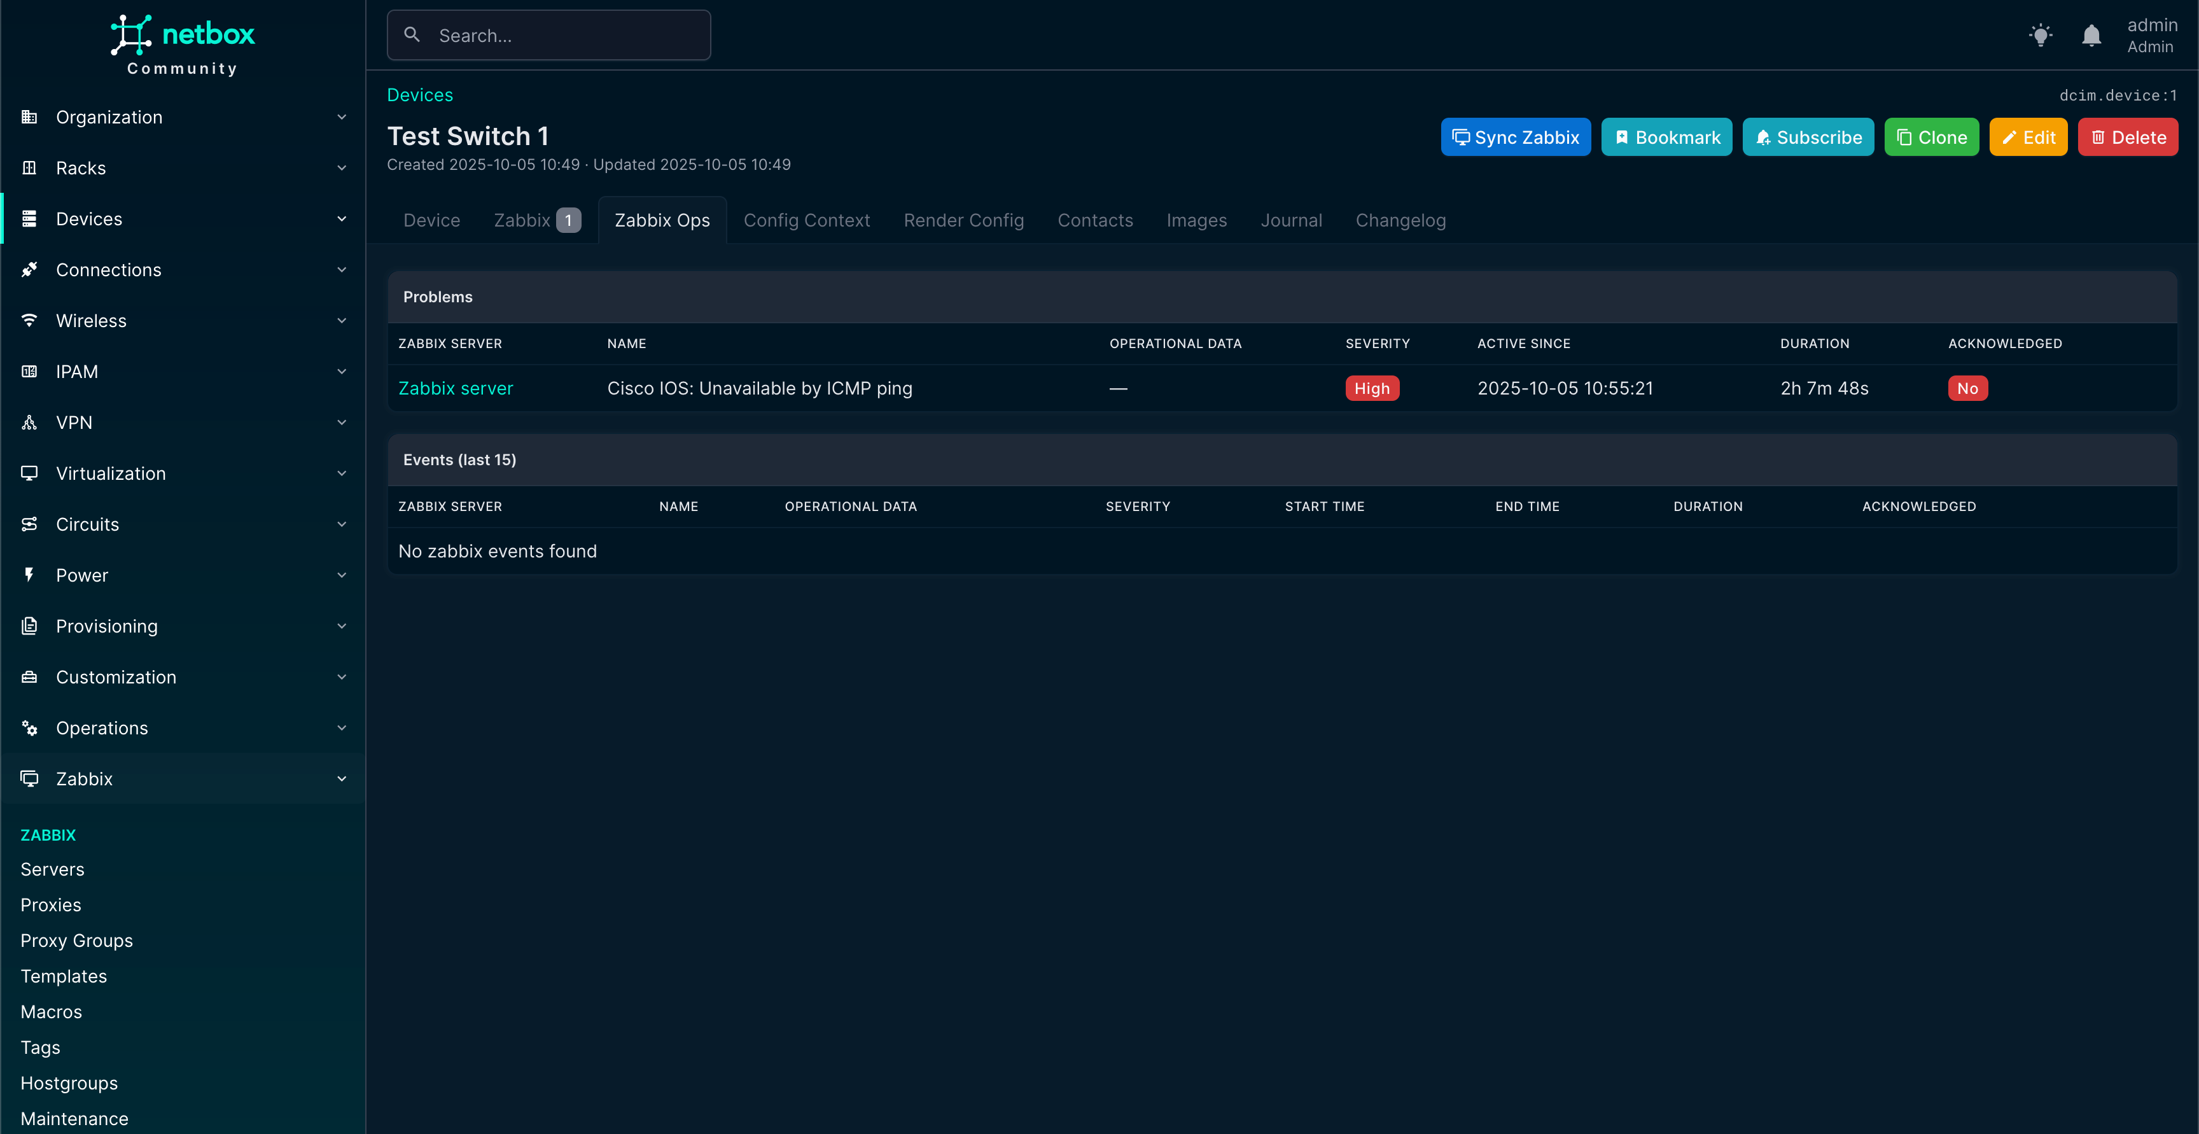Open the admin user menu
Viewport: 2199px width, 1134px height.
2151,35
